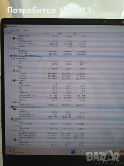Click the Radeon Utilization icon above Video Engine
124x166 pixels.
pyautogui.click(x=14, y=80)
